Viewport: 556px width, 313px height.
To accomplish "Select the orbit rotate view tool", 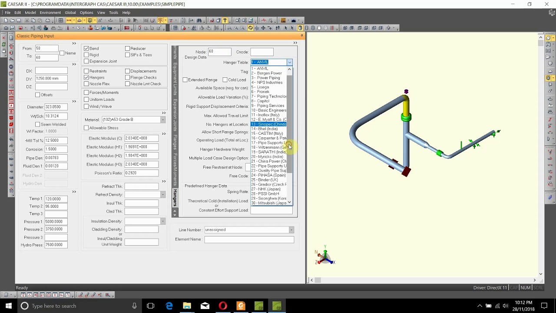I will (x=250, y=28).
